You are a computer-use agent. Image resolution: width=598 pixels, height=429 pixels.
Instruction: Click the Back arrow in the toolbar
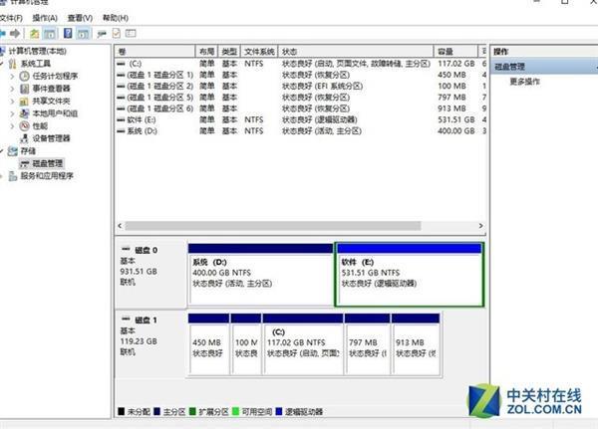(x=5, y=33)
